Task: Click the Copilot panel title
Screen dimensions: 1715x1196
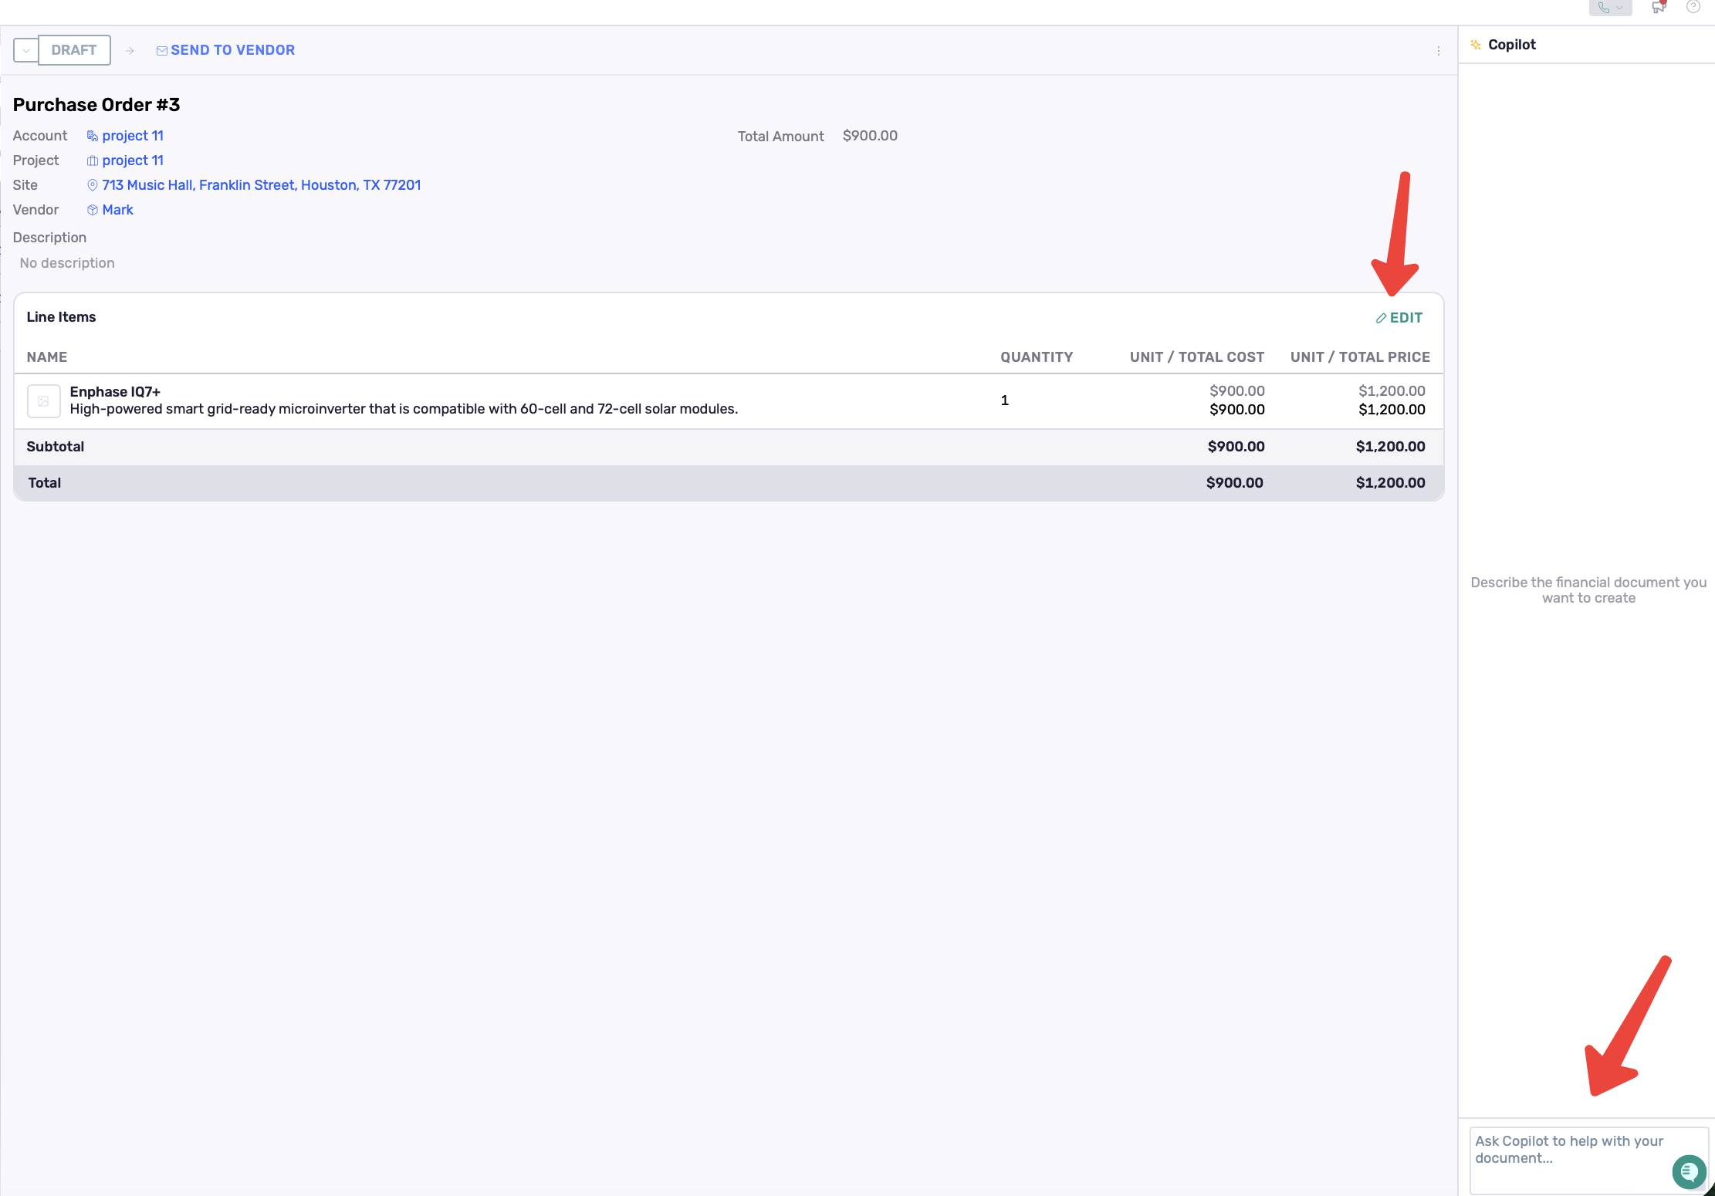Action: (x=1511, y=45)
